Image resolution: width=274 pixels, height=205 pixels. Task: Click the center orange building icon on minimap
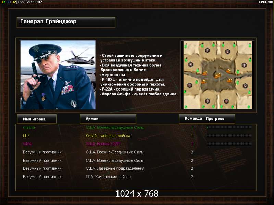coord(217,76)
